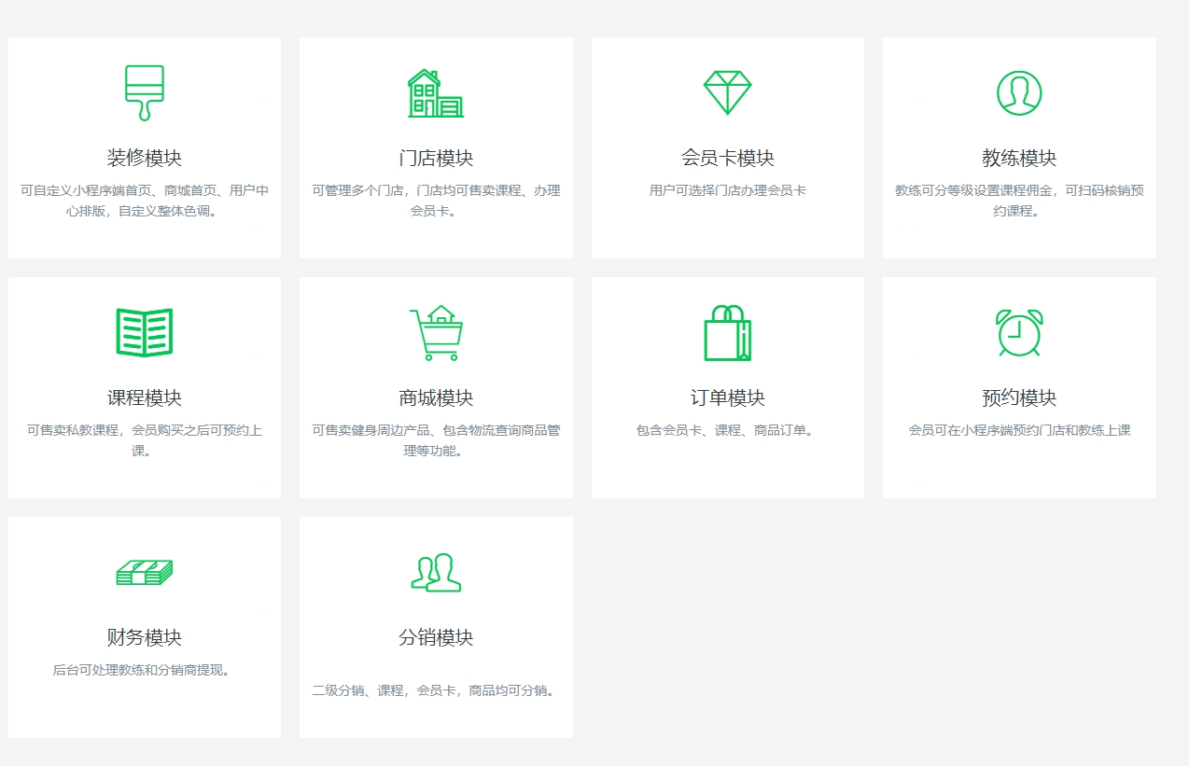The height and width of the screenshot is (766, 1189).
Task: Select the open book icon for 课程模块
Action: (x=145, y=329)
